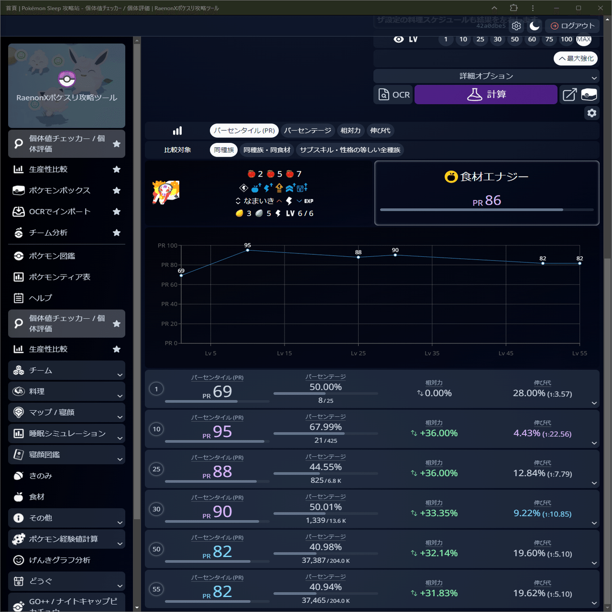Screen dimensions: 612x612
Task: Open OCRでインポート sidebar icon
Action: coord(19,211)
